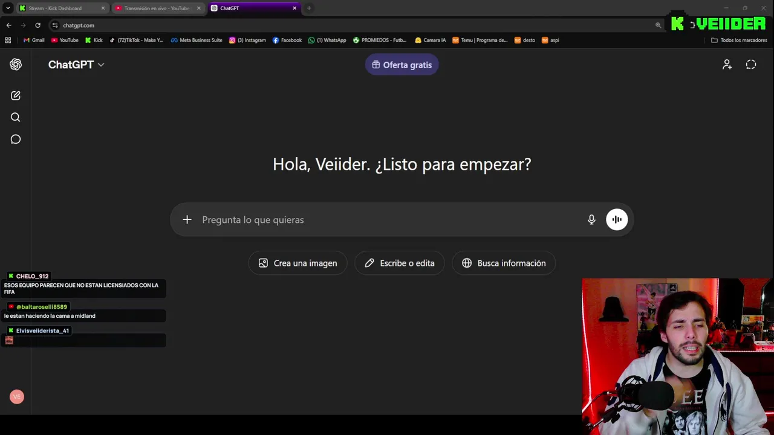
Task: Open the Kick bookmark
Action: [94, 40]
